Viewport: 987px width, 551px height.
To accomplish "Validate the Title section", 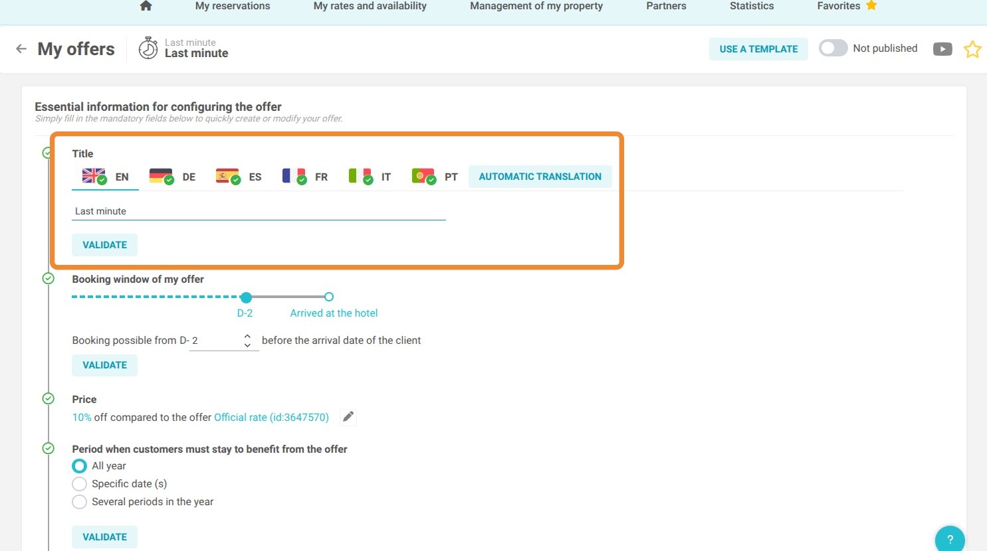I will 104,245.
